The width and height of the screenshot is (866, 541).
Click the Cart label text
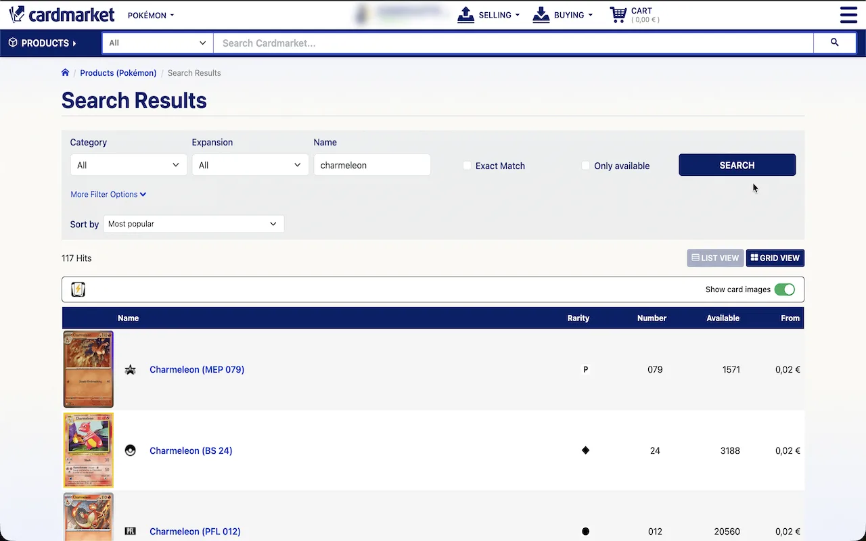[641, 11]
